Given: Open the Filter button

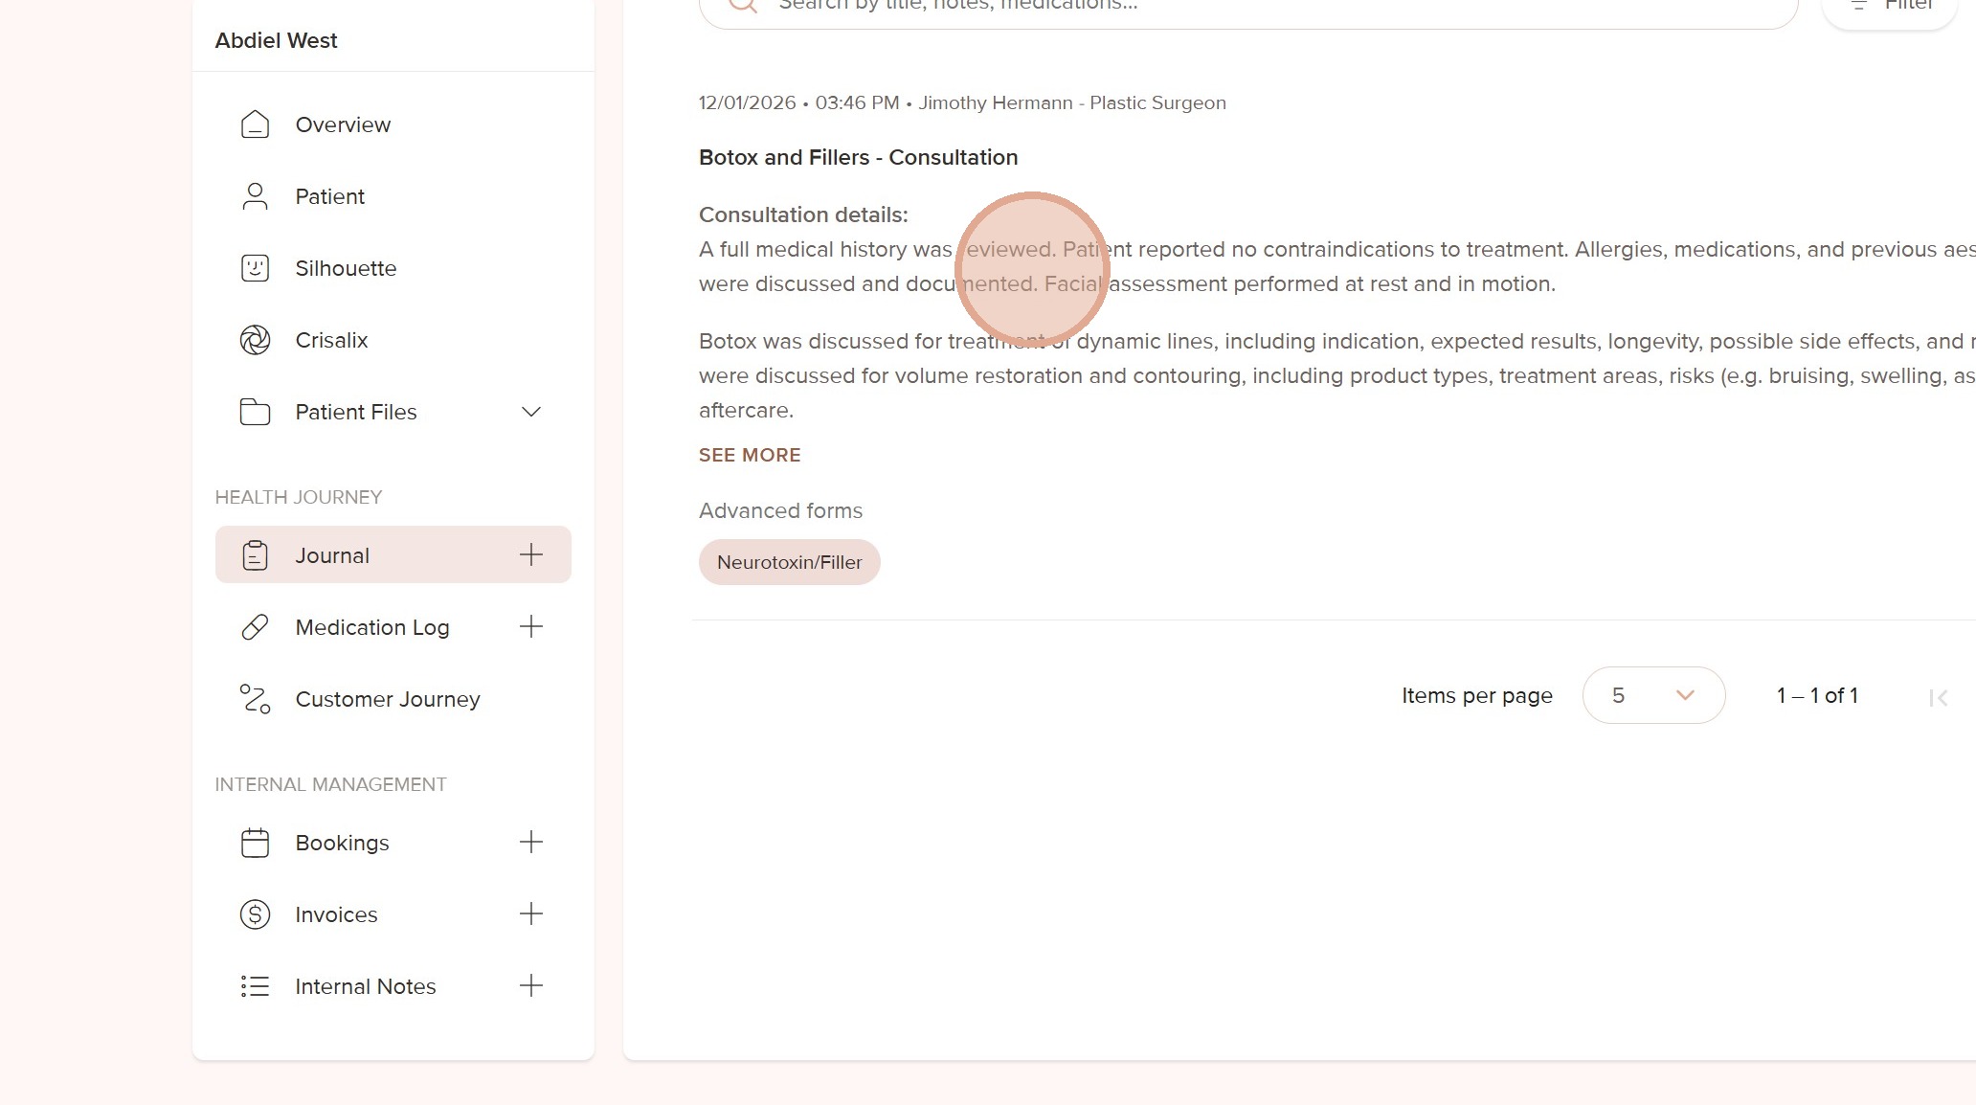Looking at the screenshot, I should point(1891,8).
